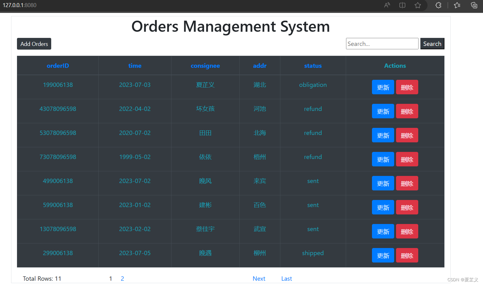Screen dimensions: 483x285
Task: Open the collections icon
Action: pos(474,5)
